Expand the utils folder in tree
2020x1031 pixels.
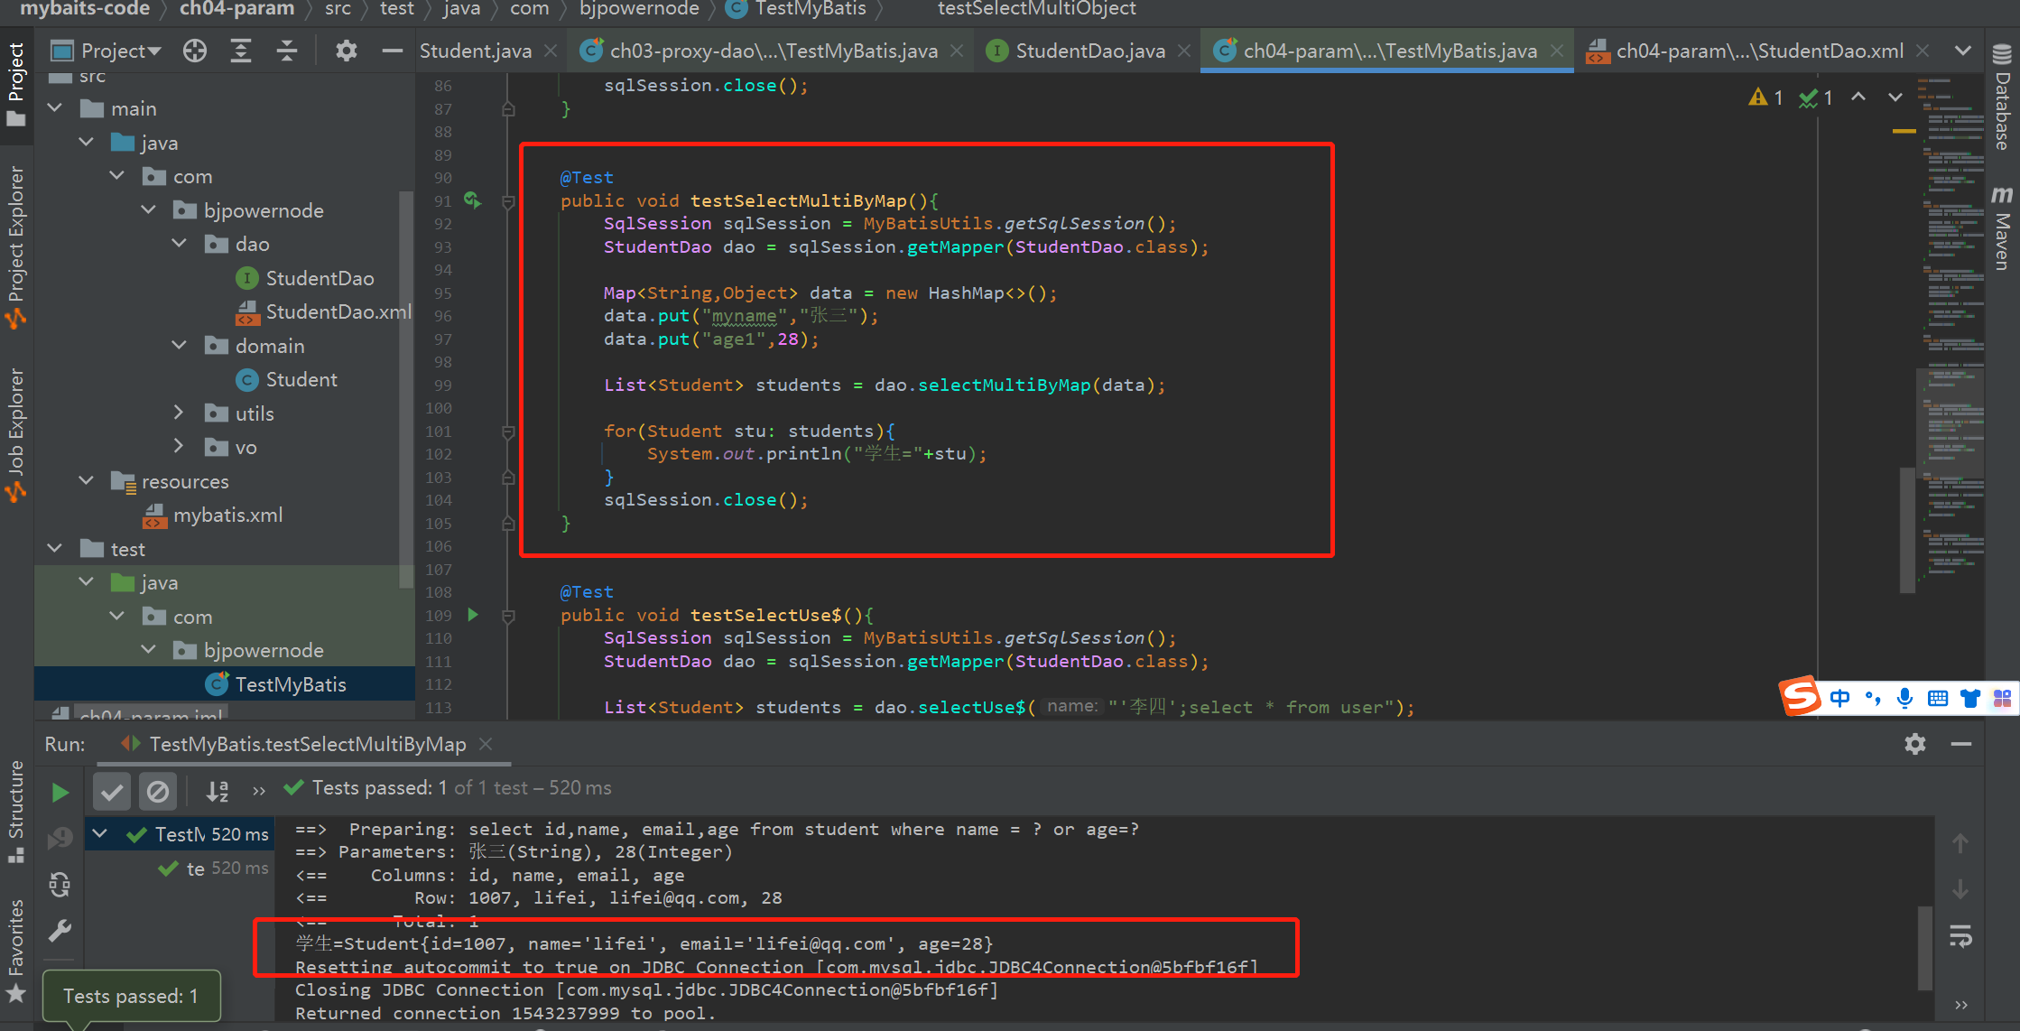180,413
